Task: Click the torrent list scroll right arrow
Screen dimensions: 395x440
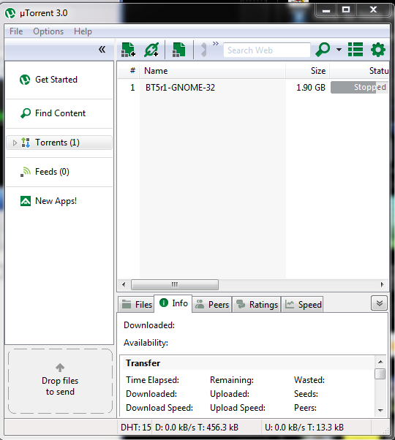Action: tap(383, 284)
